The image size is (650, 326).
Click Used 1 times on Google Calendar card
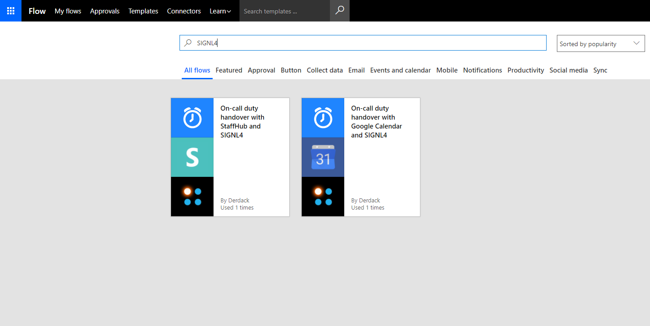coord(368,208)
